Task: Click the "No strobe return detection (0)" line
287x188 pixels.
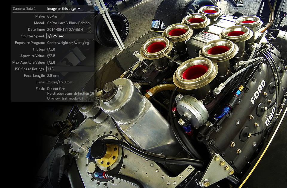Action: click(x=70, y=94)
